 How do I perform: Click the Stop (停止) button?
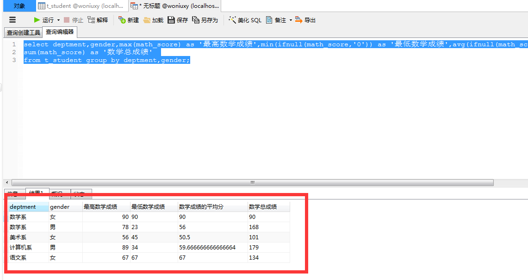(74, 20)
